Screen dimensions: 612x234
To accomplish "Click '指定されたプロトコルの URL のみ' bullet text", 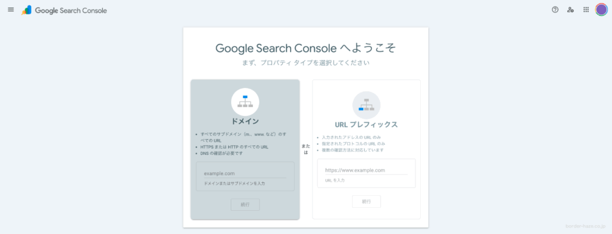I will [x=354, y=143].
